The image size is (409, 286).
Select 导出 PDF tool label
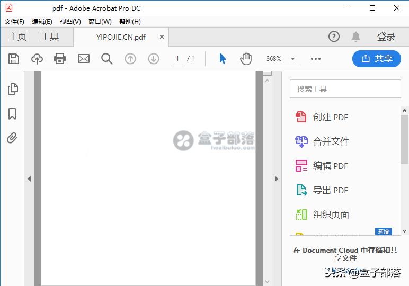click(331, 190)
